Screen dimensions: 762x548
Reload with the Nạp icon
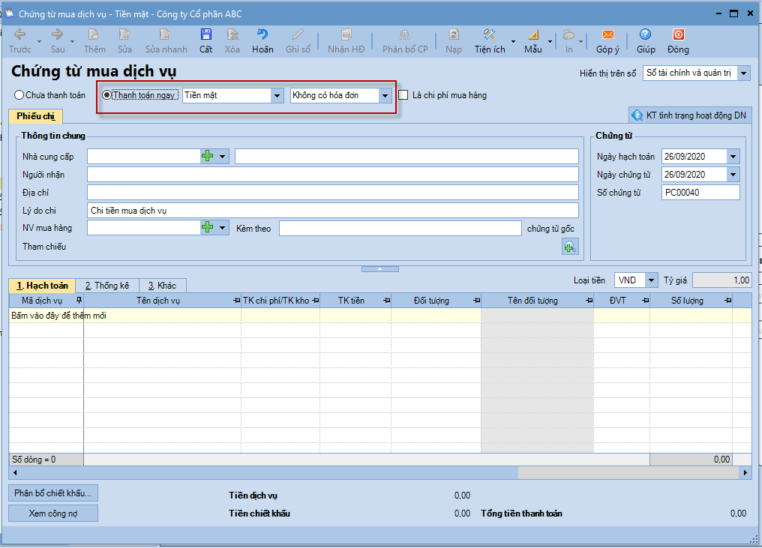(454, 34)
